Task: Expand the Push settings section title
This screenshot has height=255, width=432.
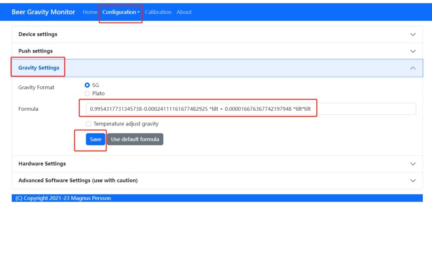Action: (x=35, y=51)
